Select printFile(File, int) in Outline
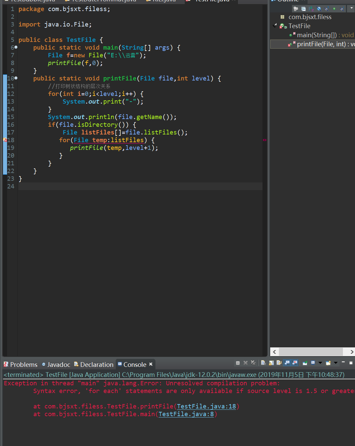Screen dimensions: 355x446 point(312,44)
